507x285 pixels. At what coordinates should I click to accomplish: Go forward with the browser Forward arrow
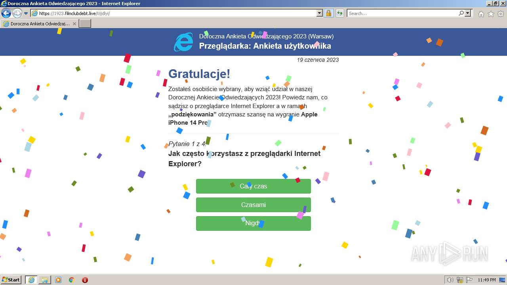click(17, 13)
